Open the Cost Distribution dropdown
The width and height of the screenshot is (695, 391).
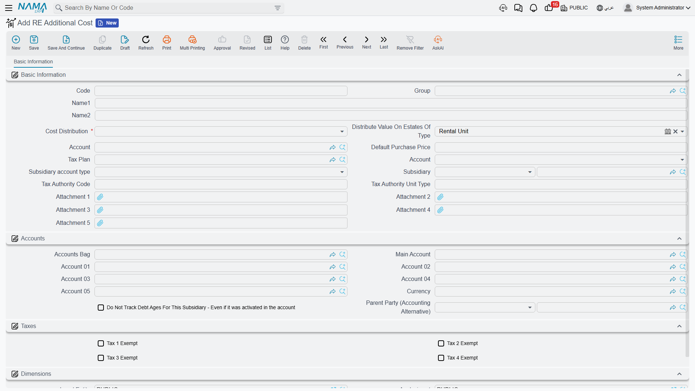pos(342,131)
